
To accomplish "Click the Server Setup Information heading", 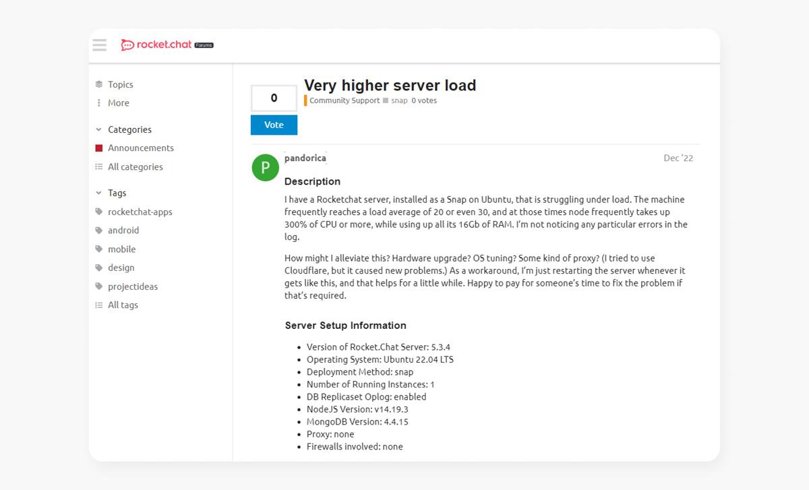I will (346, 326).
